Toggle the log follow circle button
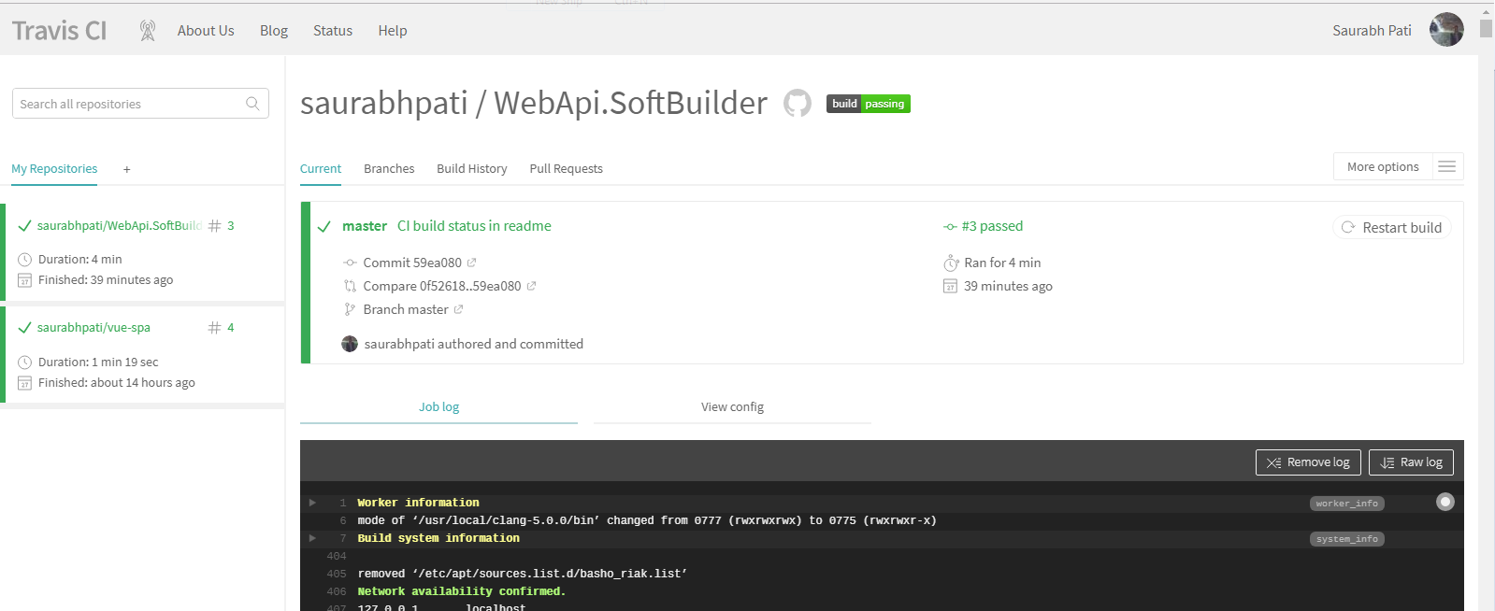The width and height of the screenshot is (1495, 611). coord(1445,503)
